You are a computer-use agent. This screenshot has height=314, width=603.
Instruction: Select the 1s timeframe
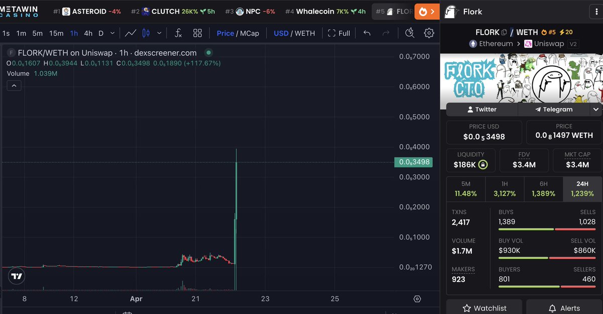tap(6, 33)
